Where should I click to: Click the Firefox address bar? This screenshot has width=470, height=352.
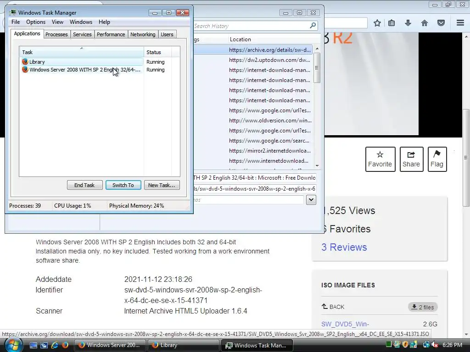(346, 23)
